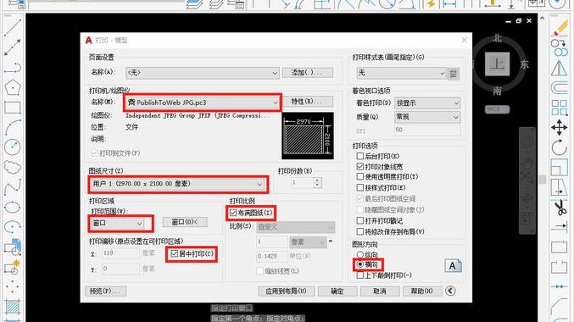Click the 帮助 button

point(421,291)
